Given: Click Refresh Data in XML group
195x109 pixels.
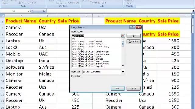Looking at the screenshot, I should (98, 2).
